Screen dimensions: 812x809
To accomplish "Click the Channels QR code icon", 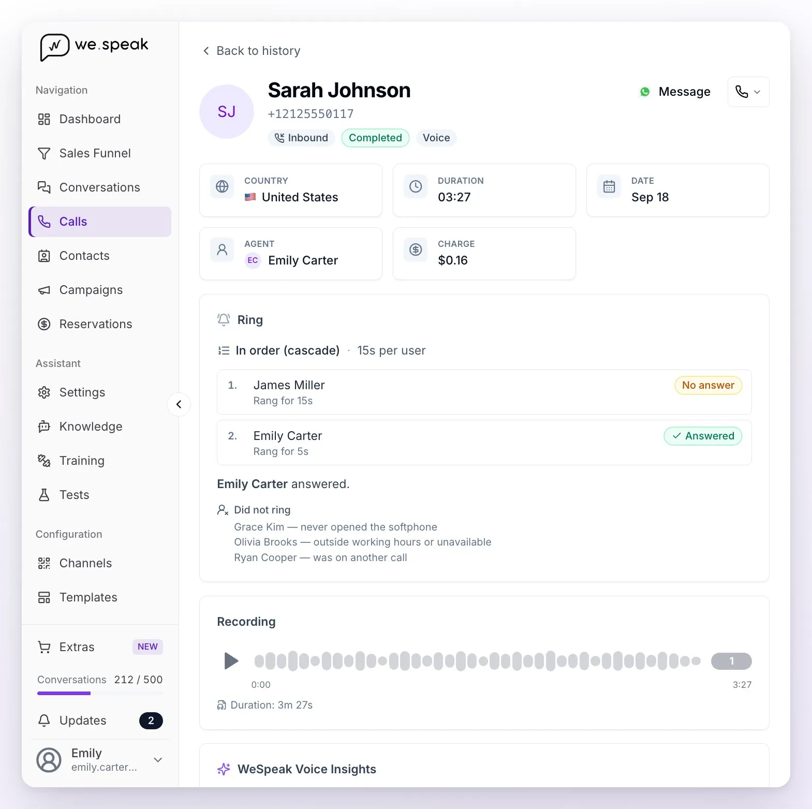I will click(x=44, y=563).
